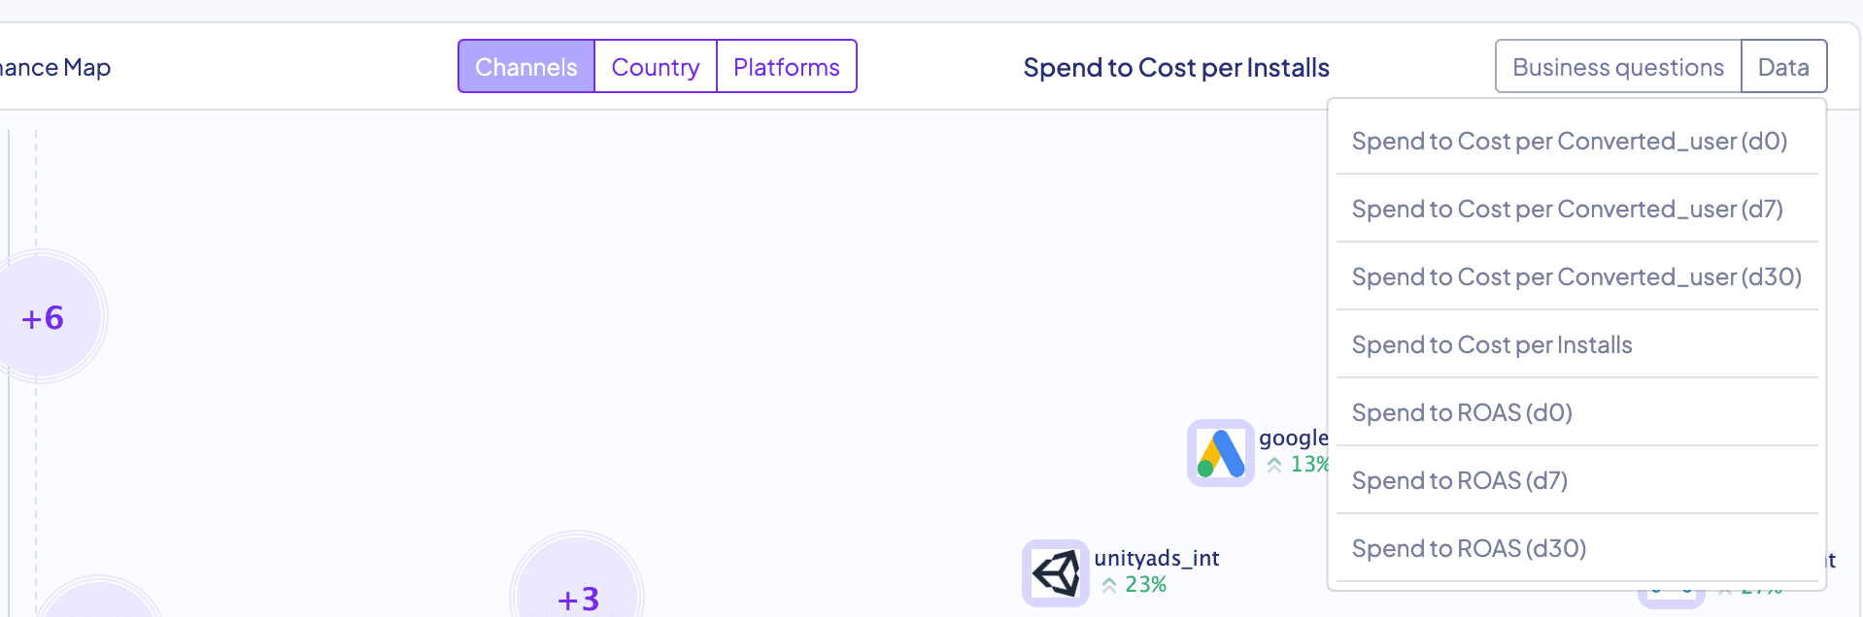Switch to the Platforms view
Screen dimensions: 1863x617
pos(786,67)
